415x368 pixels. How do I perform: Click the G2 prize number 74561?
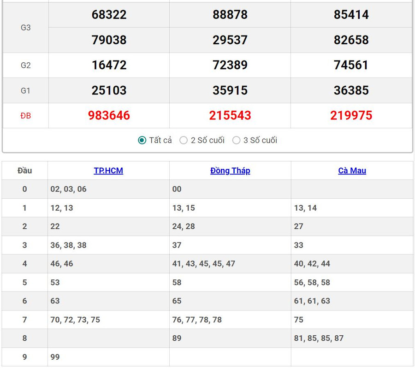point(351,65)
